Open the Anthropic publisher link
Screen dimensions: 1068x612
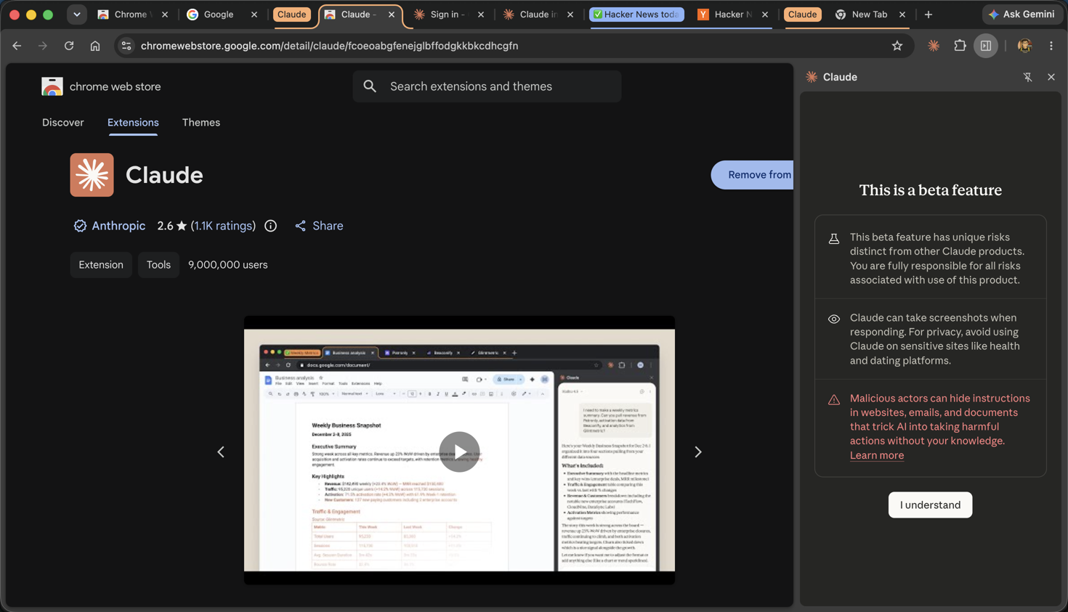(118, 226)
